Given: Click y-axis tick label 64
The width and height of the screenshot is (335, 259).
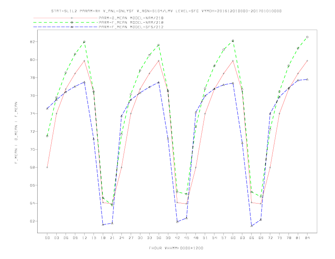Looking at the screenshot, I should tap(33, 203).
